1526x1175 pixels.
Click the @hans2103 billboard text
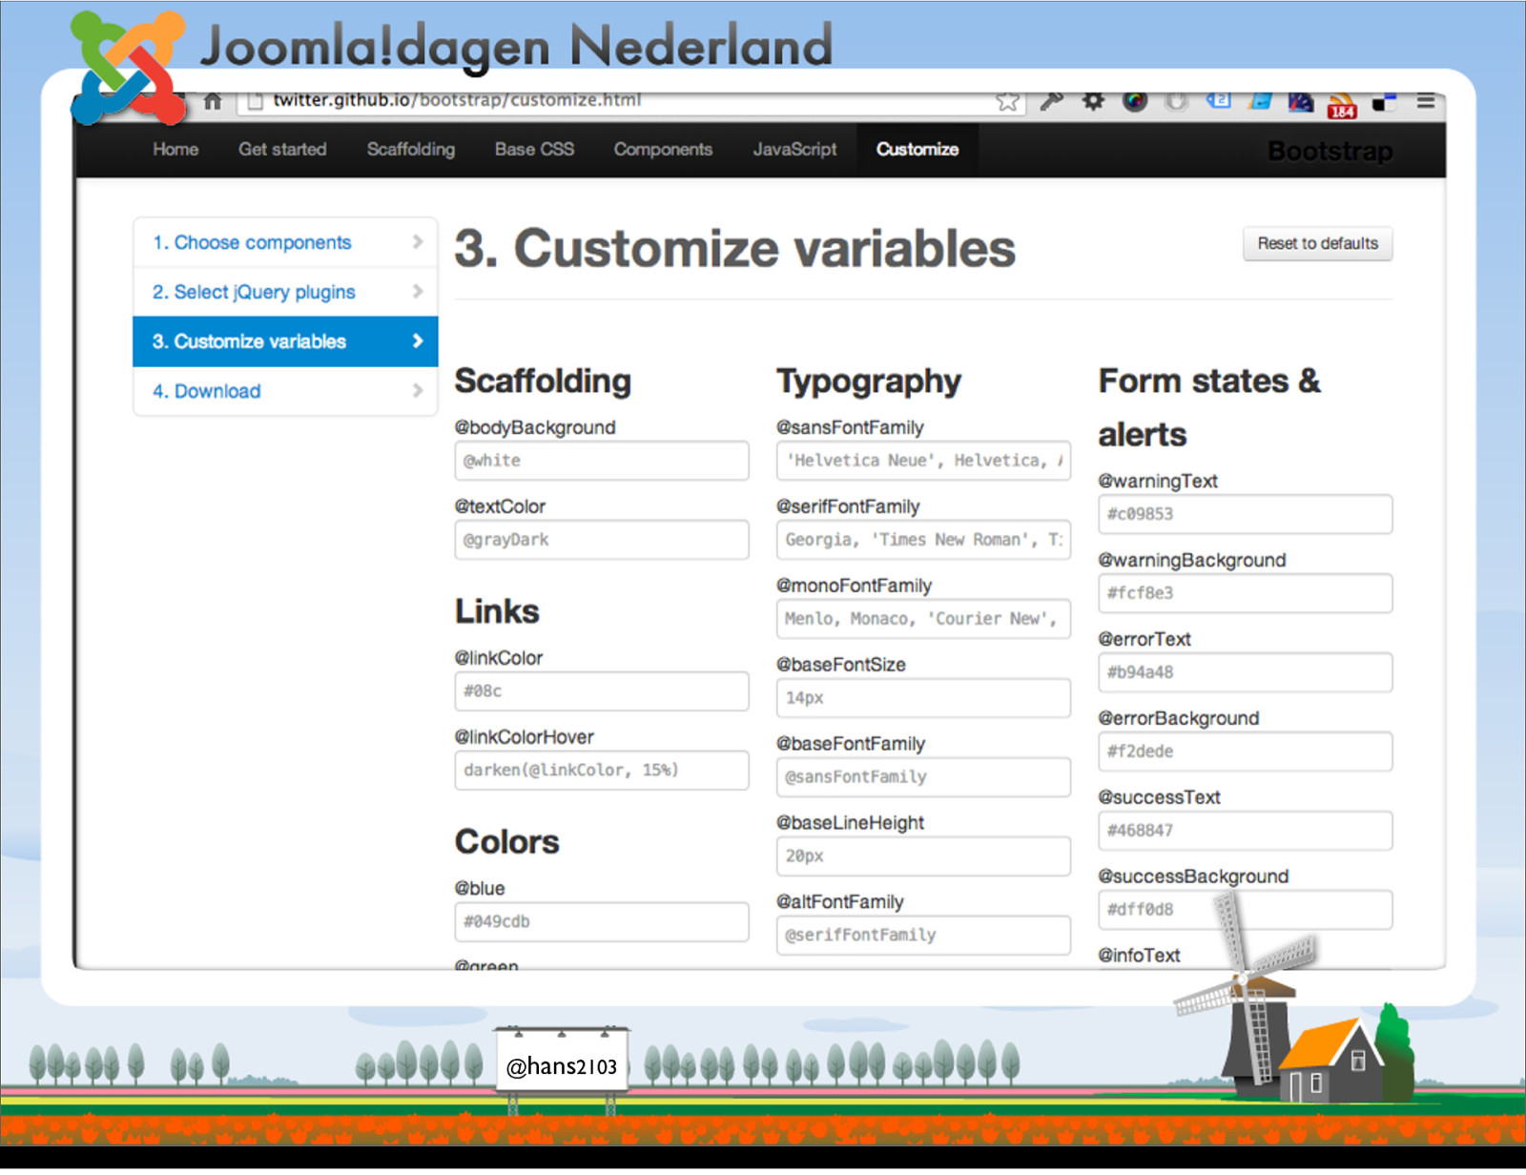pos(562,1066)
